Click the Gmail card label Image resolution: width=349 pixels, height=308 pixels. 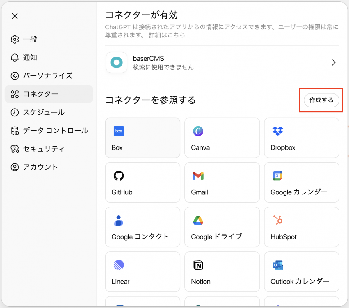[200, 192]
